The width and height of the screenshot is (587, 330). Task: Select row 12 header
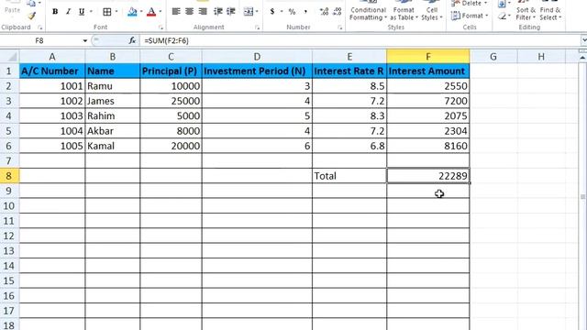[x=9, y=236]
